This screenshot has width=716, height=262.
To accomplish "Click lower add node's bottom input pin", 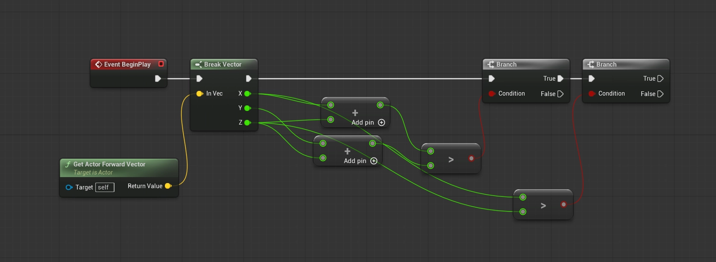I will 323,158.
